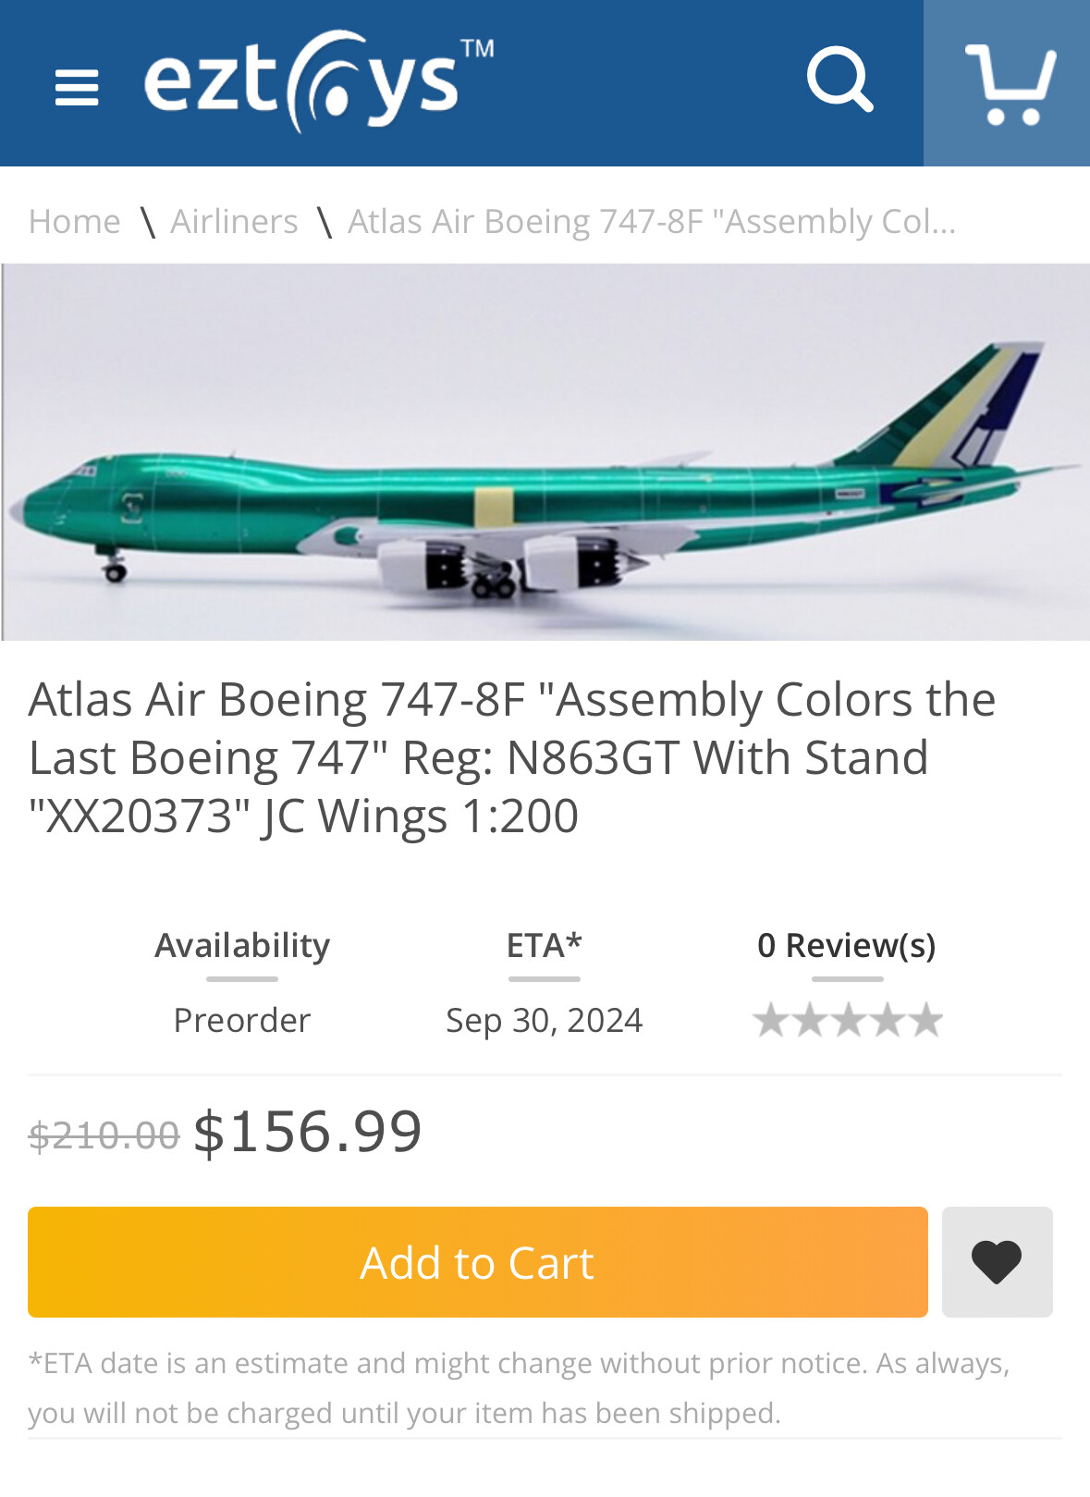Click the eztoys logo
This screenshot has width=1090, height=1497.
click(x=317, y=81)
